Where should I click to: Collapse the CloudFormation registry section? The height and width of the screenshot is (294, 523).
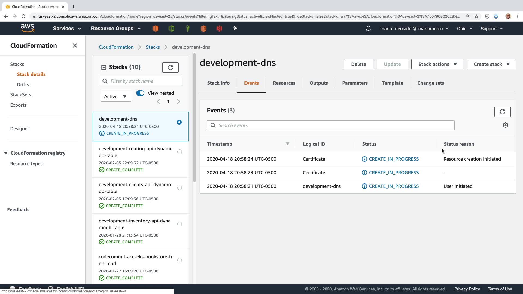click(x=6, y=153)
